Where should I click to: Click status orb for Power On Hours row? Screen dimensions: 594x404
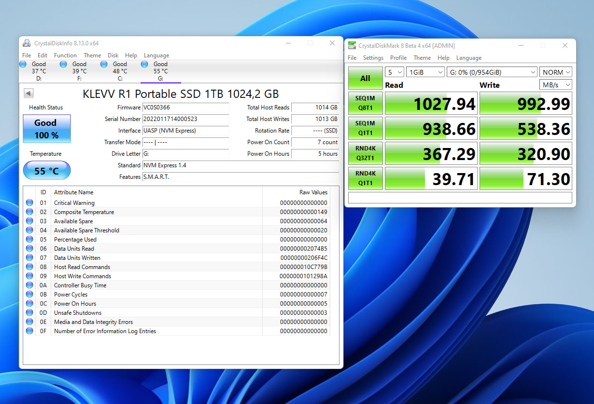[x=30, y=304]
